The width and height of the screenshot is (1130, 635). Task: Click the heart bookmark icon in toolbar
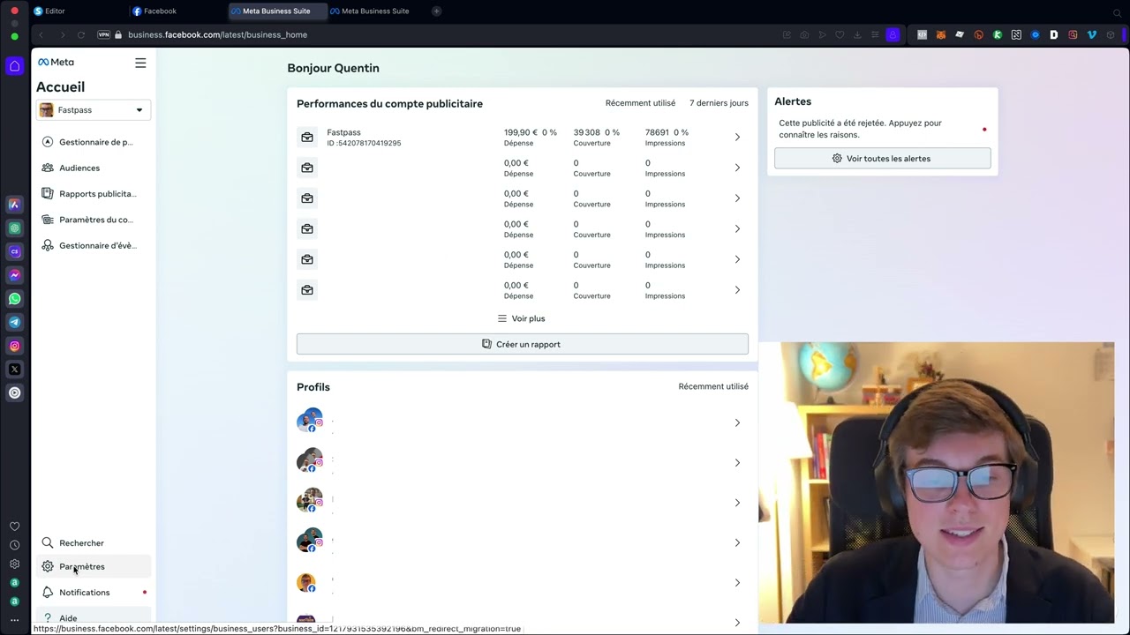coord(840,34)
